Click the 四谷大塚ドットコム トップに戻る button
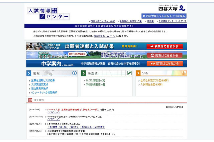 pos(164,16)
